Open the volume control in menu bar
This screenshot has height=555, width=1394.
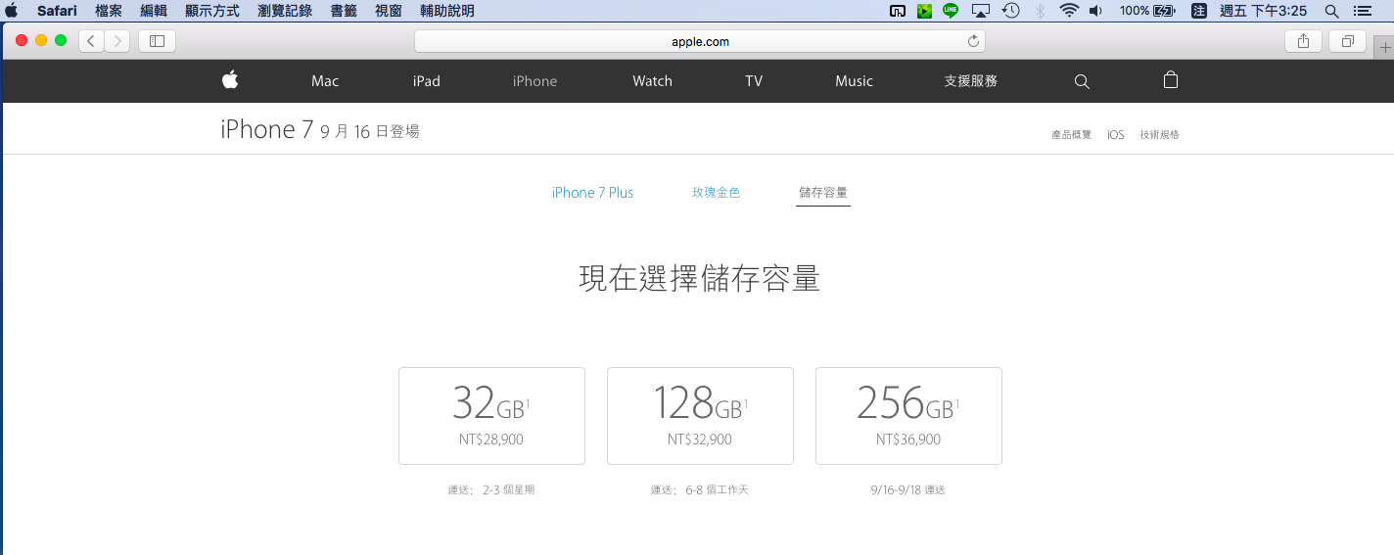(x=1095, y=11)
